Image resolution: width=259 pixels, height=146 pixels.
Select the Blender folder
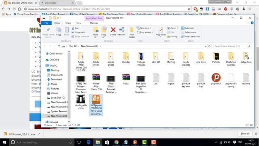126,58
